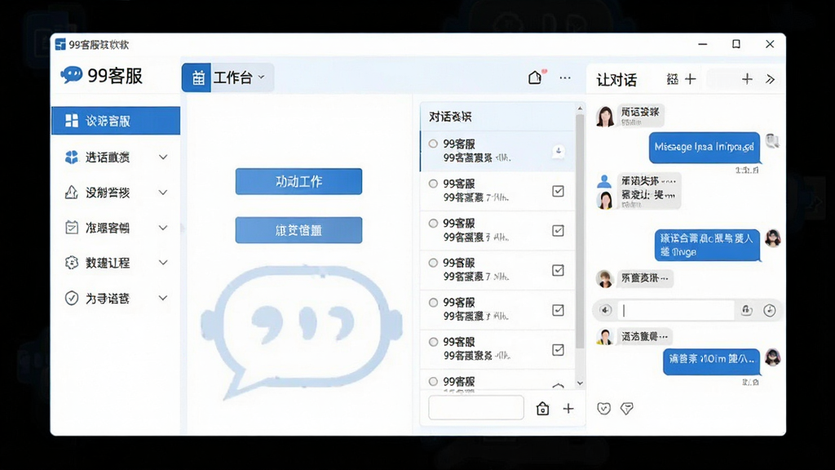Click the speaker icon left of chat input
This screenshot has height=470, width=835.
point(606,310)
